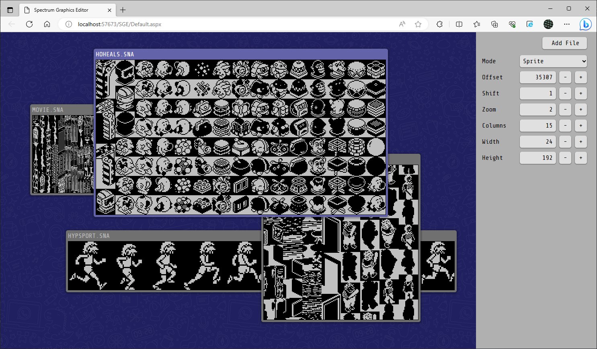Image resolution: width=597 pixels, height=349 pixels.
Task: Decrease the Shift value with minus
Action: 565,93
